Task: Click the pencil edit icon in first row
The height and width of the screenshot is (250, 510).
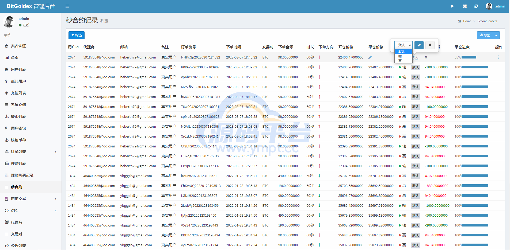Action: [370, 57]
